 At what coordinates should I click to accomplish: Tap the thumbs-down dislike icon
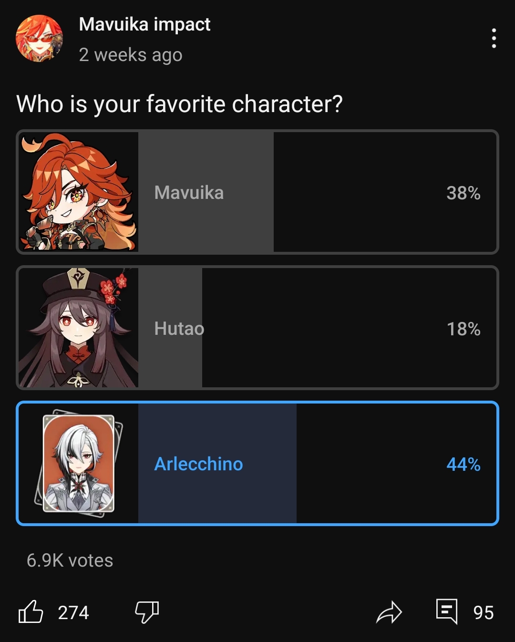(x=147, y=612)
